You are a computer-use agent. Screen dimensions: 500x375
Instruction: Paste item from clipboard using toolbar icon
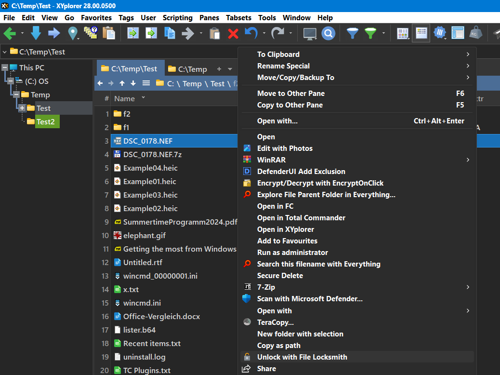214,33
